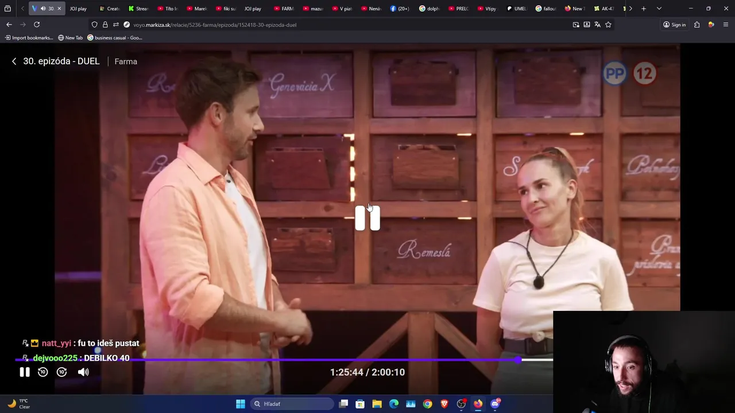Toggle reader view icon in address bar
Image resolution: width=735 pixels, height=413 pixels.
[x=586, y=25]
